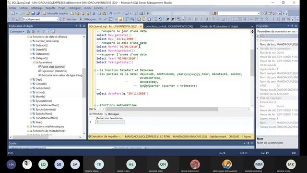The height and width of the screenshot is (173, 307).
Task: Open the Fichier menu
Action: click(x=12, y=8)
